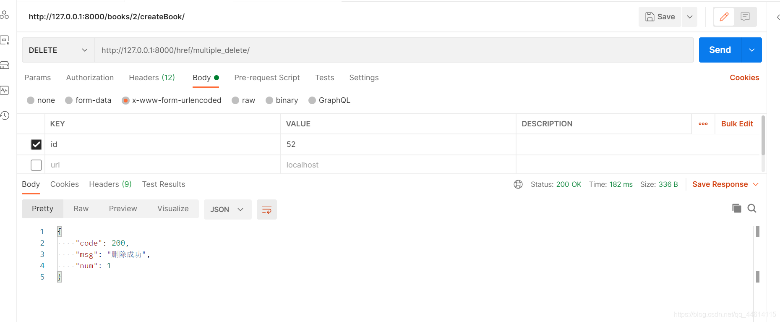The width and height of the screenshot is (780, 322).
Task: Click the request URL input field
Action: coord(394,50)
